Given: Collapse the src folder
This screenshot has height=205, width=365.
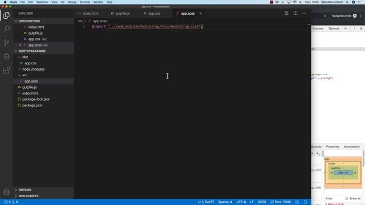Looking at the screenshot, I should pyautogui.click(x=25, y=75).
